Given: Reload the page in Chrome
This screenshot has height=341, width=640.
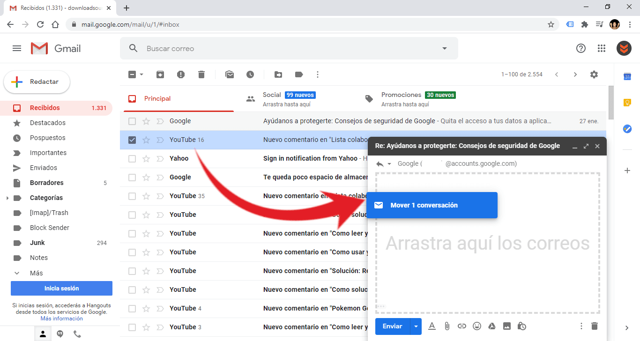Looking at the screenshot, I should pos(40,24).
